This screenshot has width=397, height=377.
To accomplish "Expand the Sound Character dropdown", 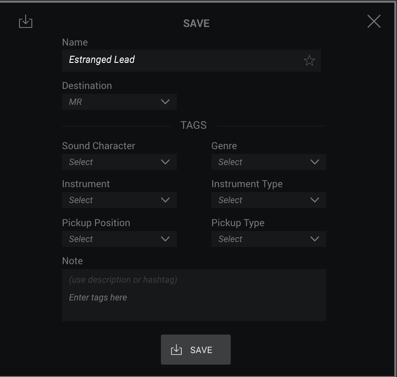I will click(x=119, y=162).
